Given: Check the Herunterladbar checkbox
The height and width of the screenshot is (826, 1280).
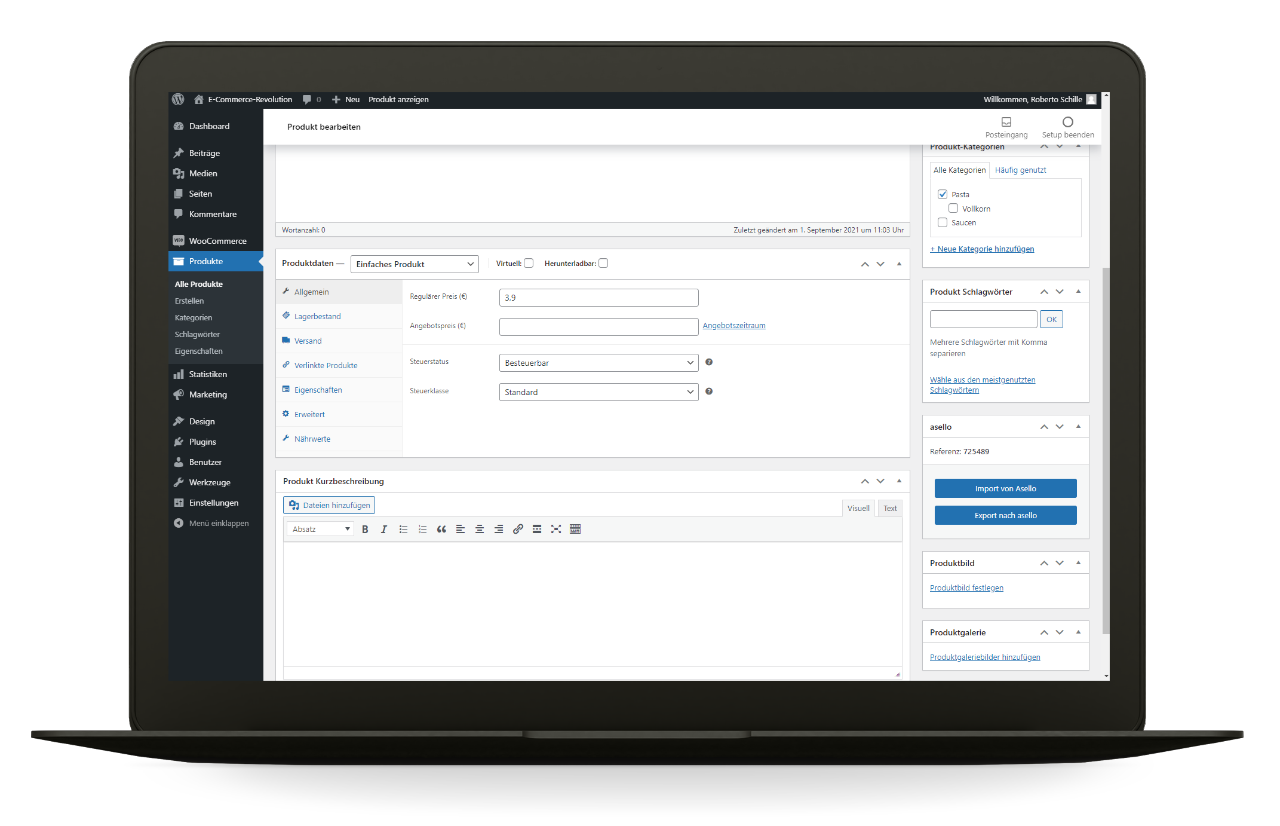Looking at the screenshot, I should click(x=603, y=263).
